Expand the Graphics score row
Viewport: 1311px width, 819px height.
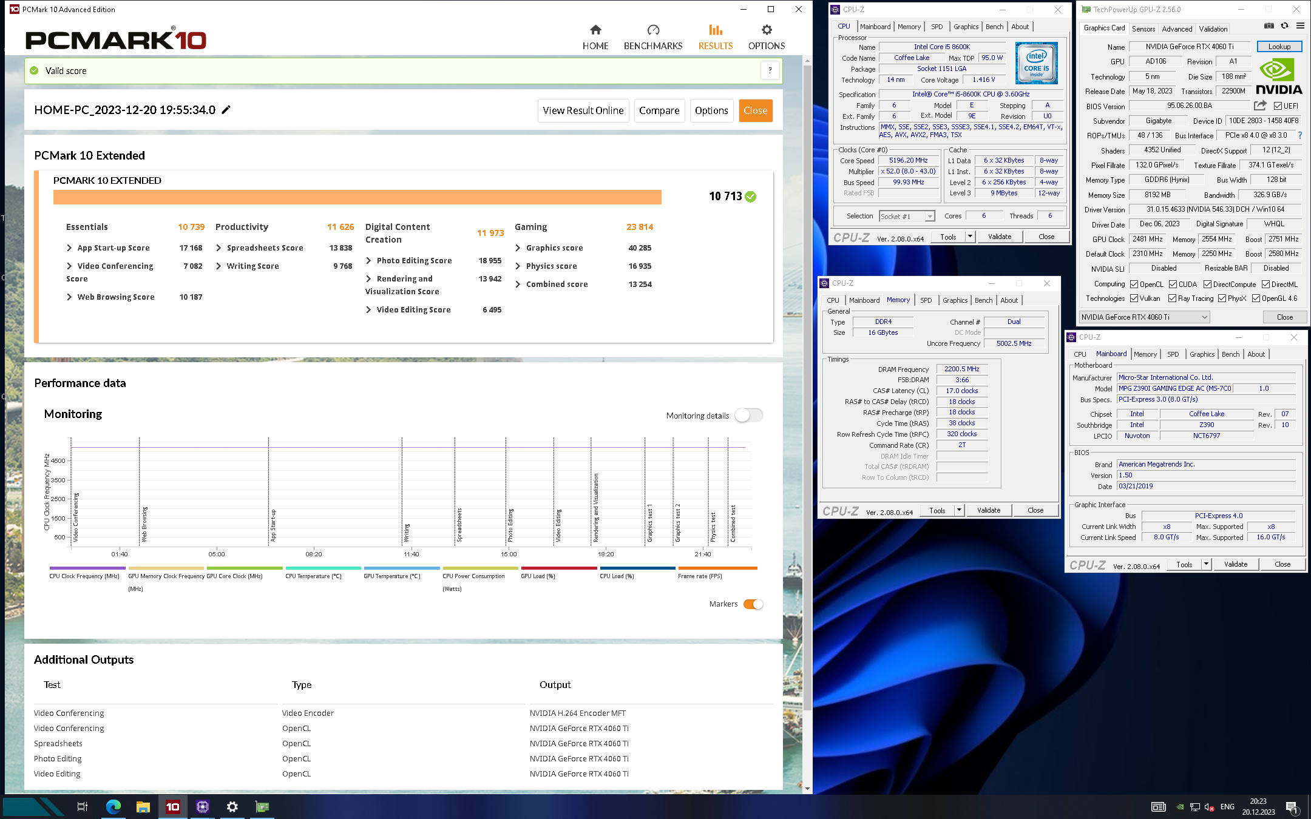click(518, 248)
